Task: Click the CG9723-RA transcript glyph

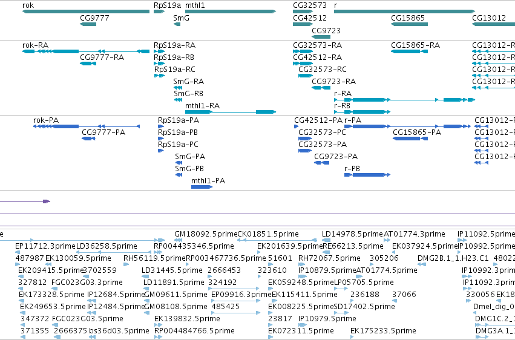Action: pos(321,88)
